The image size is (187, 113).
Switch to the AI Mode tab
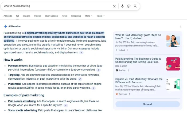point(8,16)
